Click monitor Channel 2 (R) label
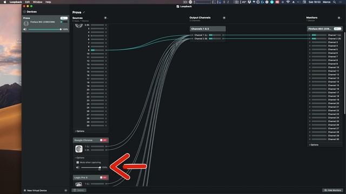The width and height of the screenshot is (346, 194). (334, 39)
